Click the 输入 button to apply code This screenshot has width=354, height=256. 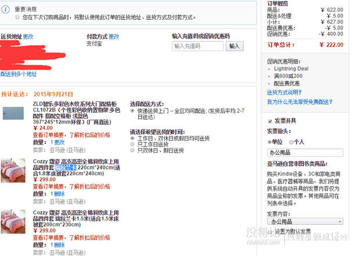click(x=234, y=46)
